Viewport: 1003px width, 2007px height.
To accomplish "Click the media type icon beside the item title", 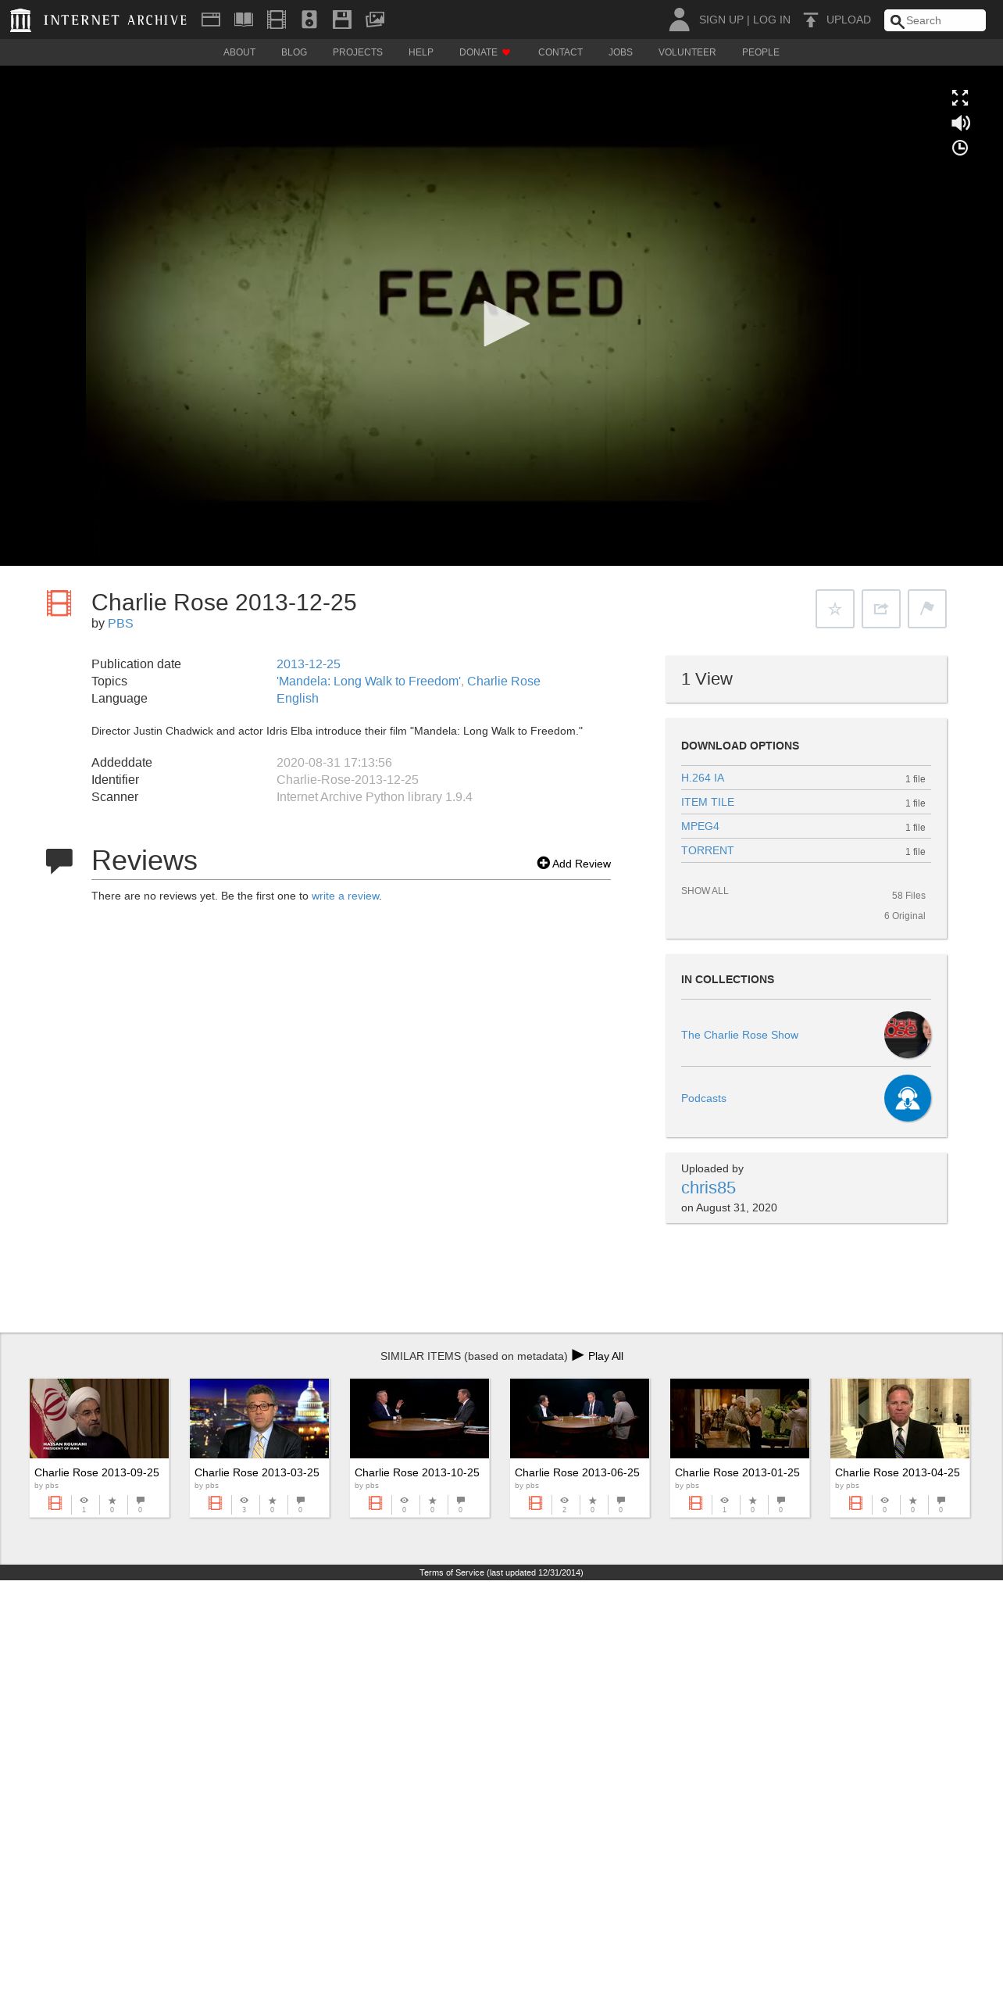I will coord(59,603).
